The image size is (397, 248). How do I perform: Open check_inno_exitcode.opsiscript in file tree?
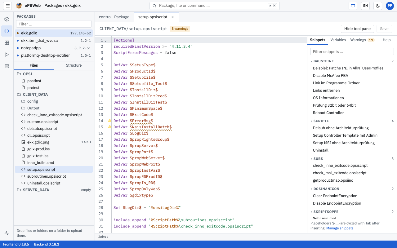[x=54, y=115]
